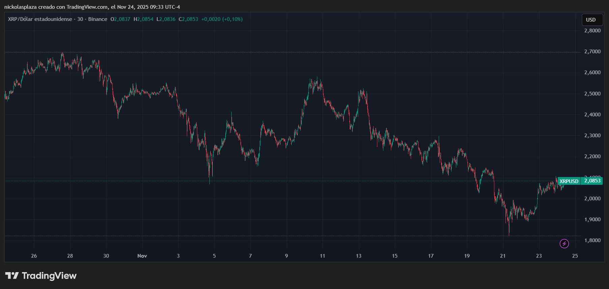Screen dimensions: 609x289
Task: Click the 11 date on time axis
Action: 322,256
